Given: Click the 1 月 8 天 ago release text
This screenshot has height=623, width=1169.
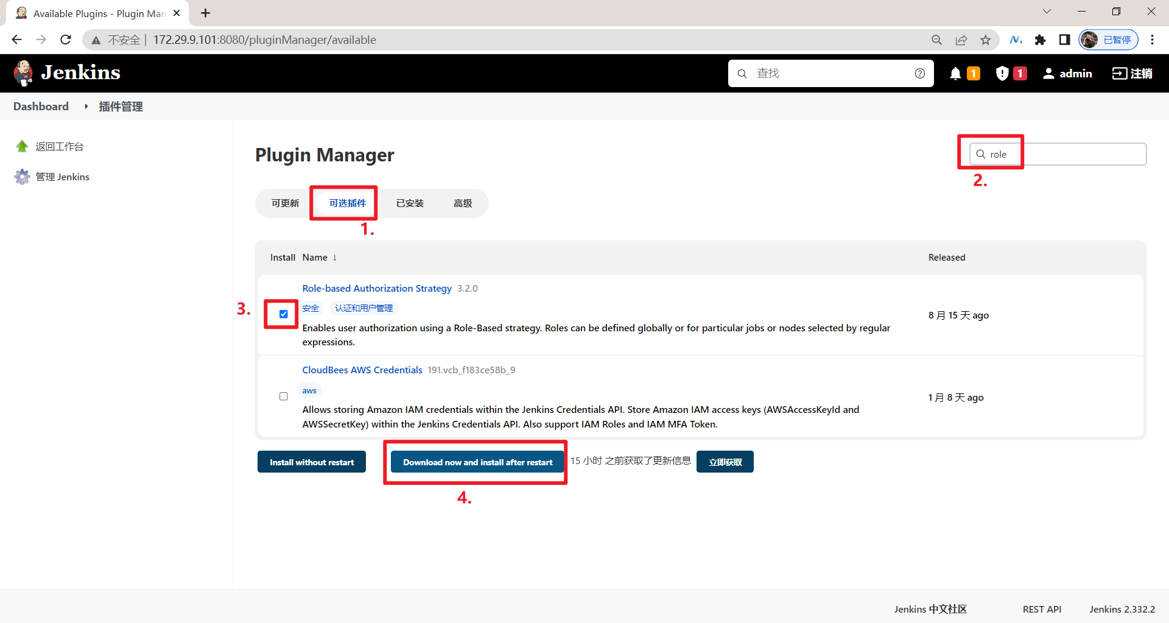Looking at the screenshot, I should point(956,398).
